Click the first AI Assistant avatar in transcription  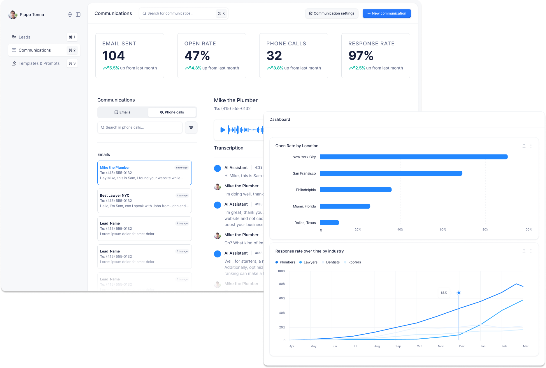[x=217, y=168]
